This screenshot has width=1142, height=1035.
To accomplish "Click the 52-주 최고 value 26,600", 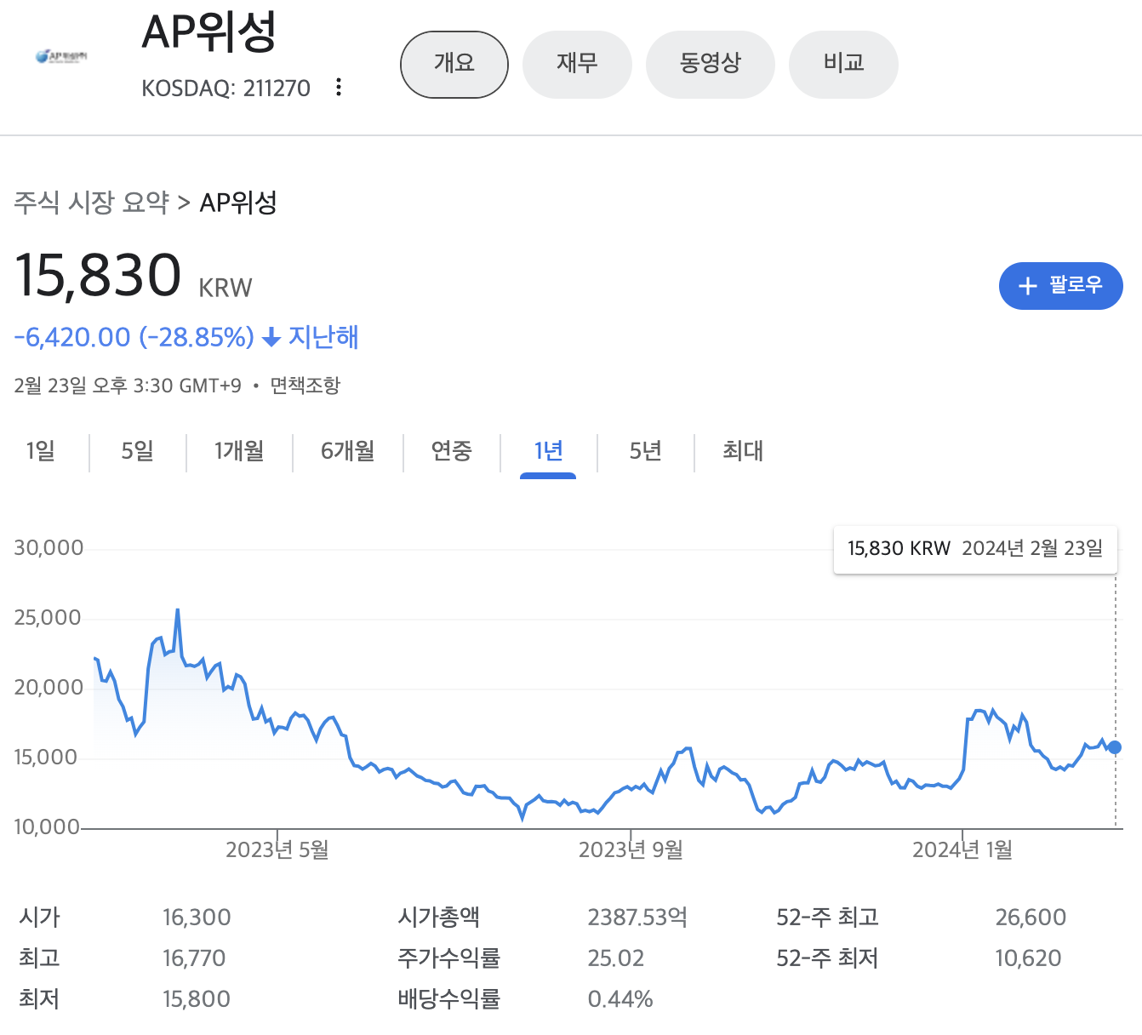I will [x=1031, y=918].
